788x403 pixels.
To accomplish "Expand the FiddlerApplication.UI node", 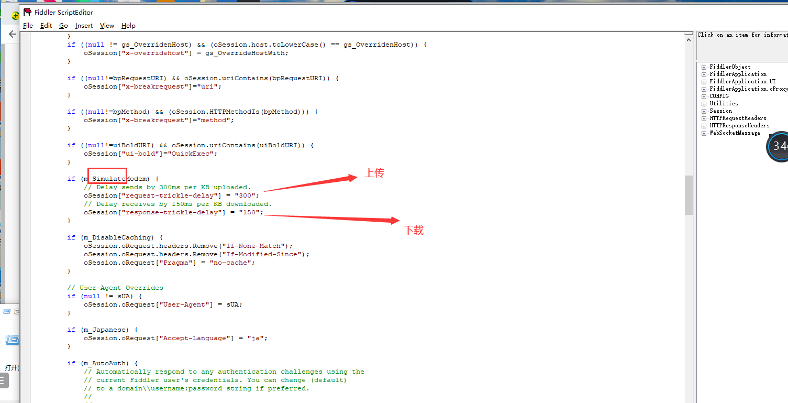I will [x=704, y=82].
